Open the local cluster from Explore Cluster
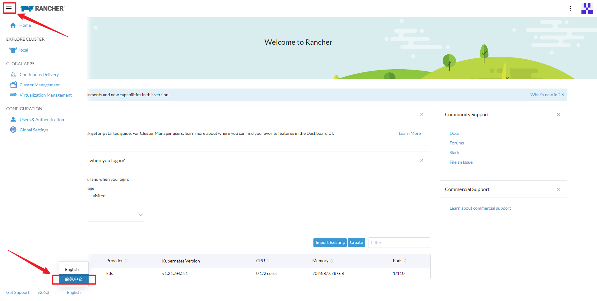Viewport: 597px width, 301px height. (23, 50)
